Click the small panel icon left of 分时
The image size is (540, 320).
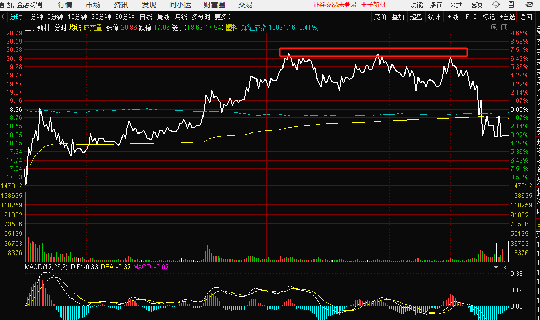(3, 17)
